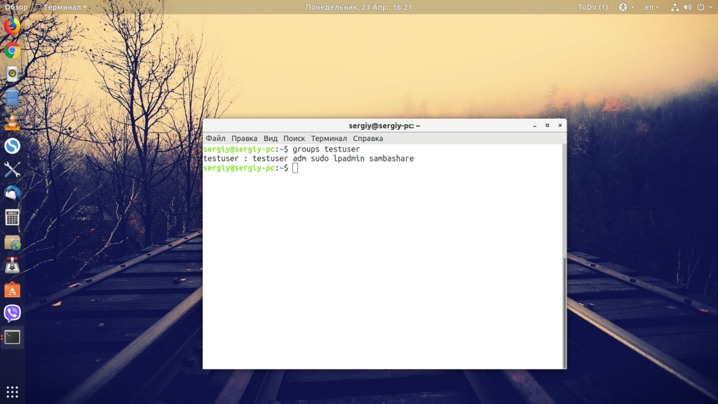
Task: Click the volume icon in top bar
Action: click(688, 7)
